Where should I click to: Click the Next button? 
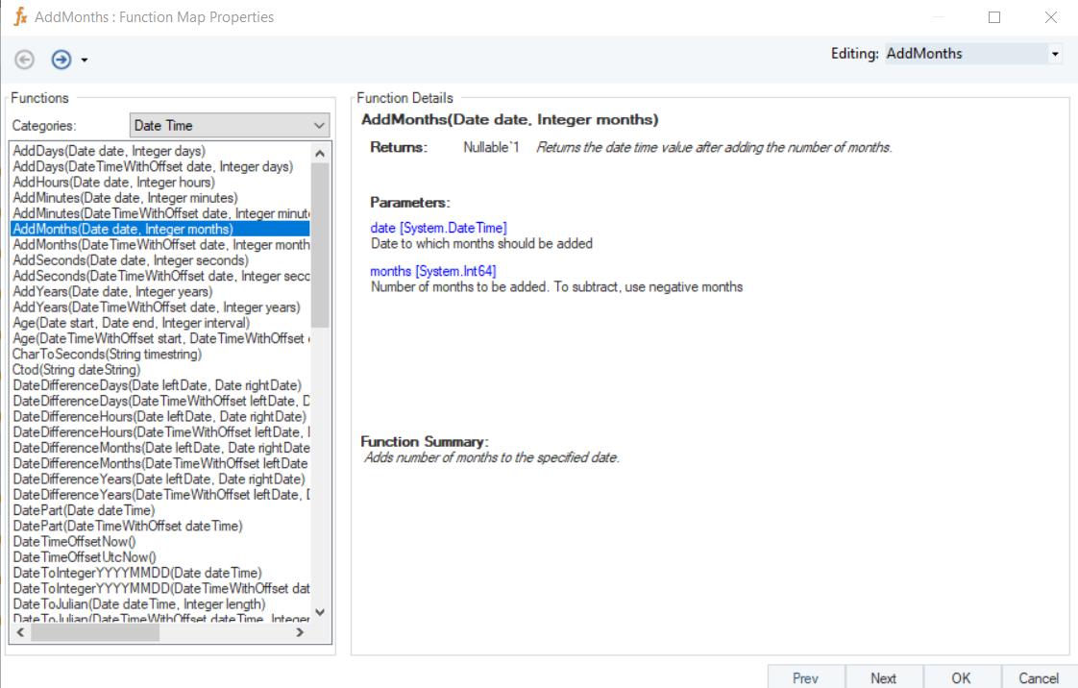click(x=883, y=677)
